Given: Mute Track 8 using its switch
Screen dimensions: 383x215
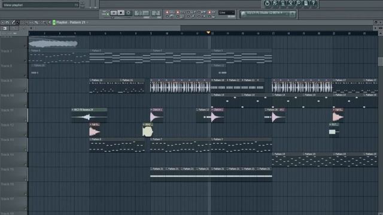Looking at the screenshot, I should 25,75.
